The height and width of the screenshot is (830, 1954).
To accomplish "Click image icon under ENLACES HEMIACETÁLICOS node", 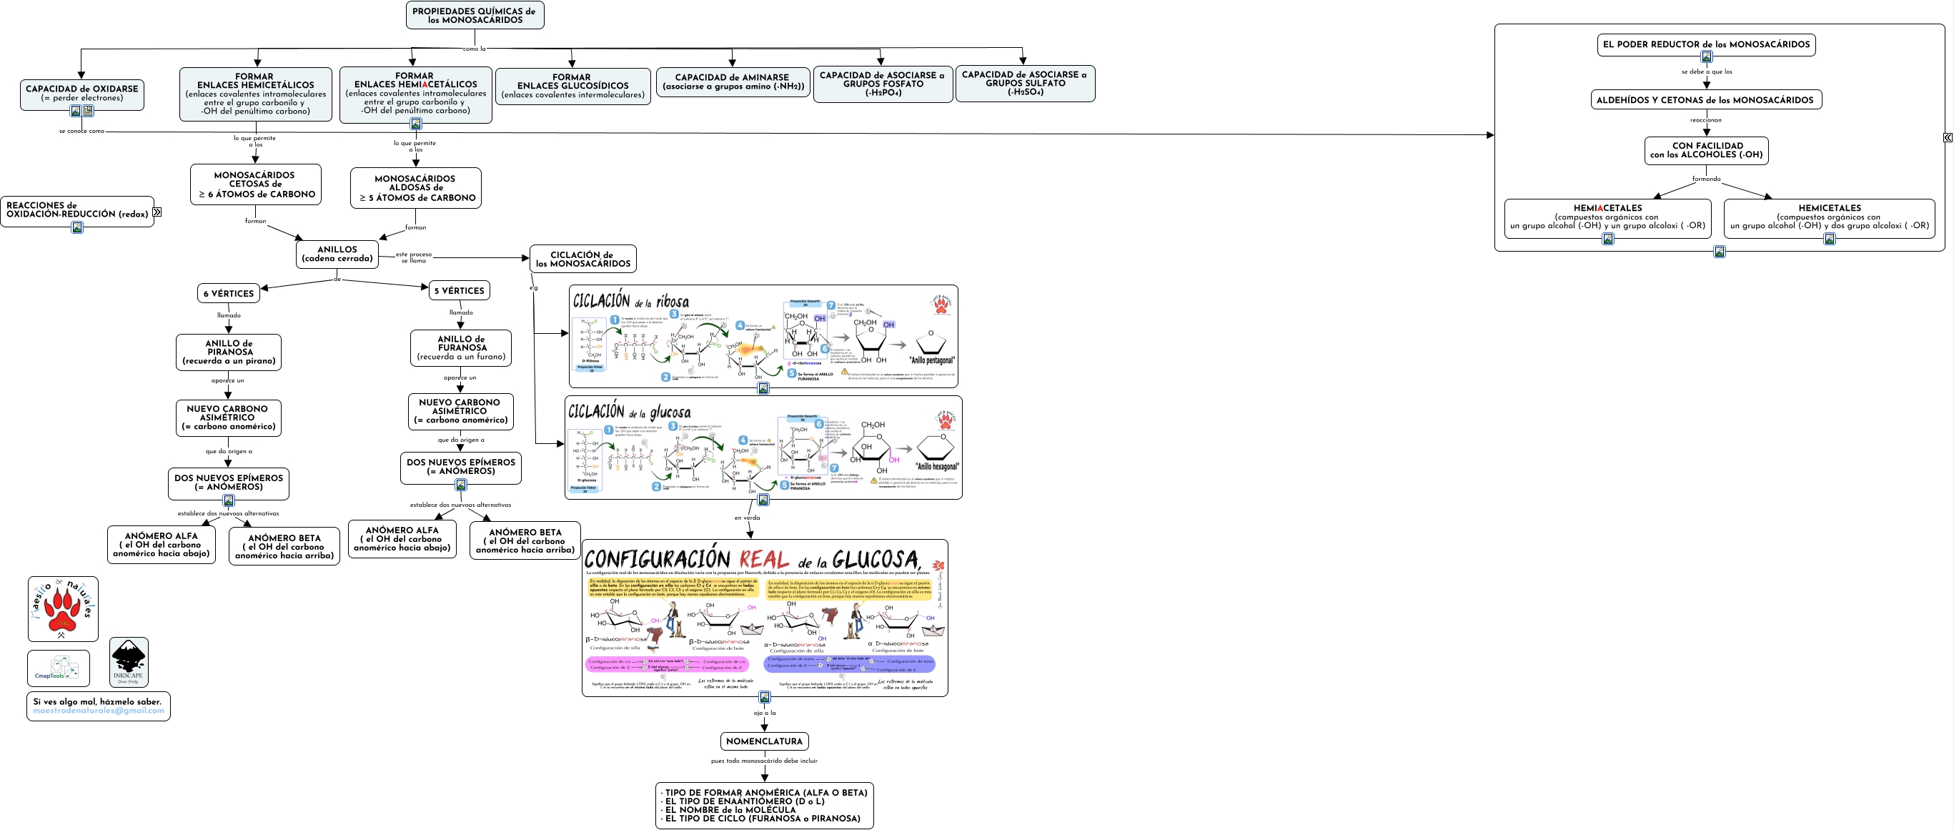I will pyautogui.click(x=416, y=124).
